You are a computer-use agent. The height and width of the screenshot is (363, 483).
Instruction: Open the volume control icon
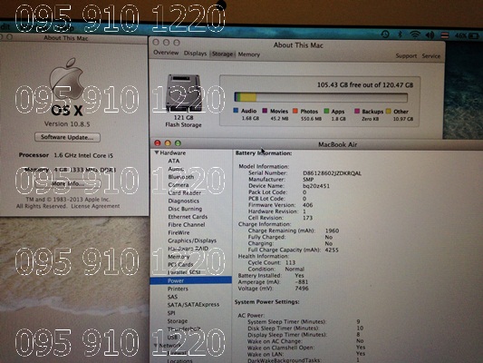click(430, 35)
